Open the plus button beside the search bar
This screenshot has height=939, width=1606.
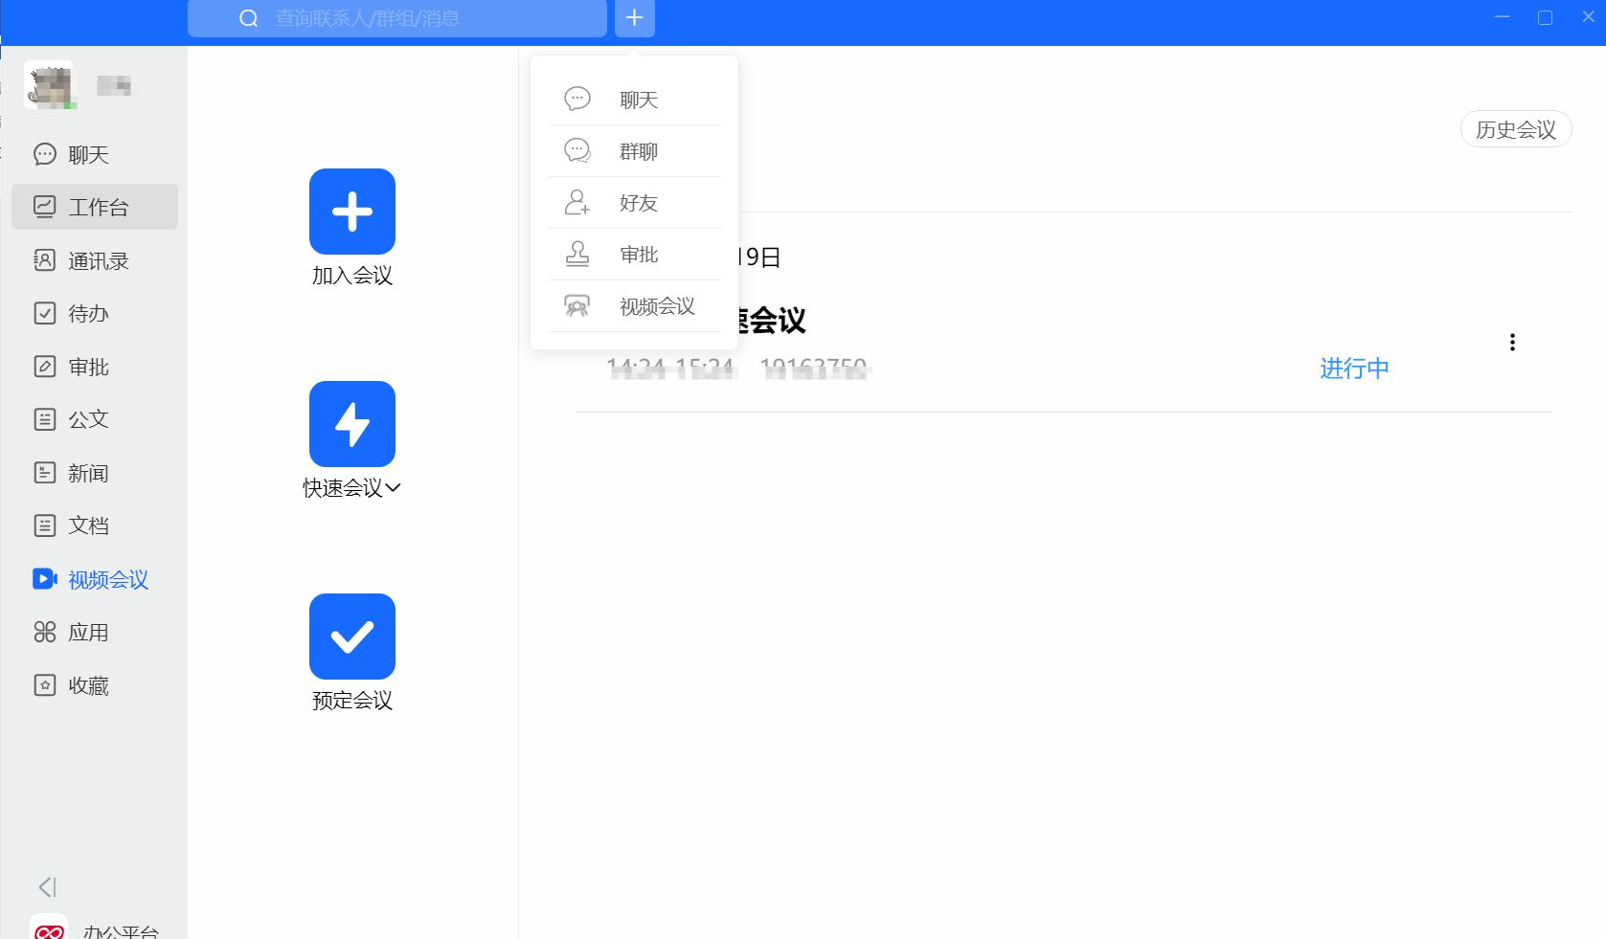click(634, 18)
